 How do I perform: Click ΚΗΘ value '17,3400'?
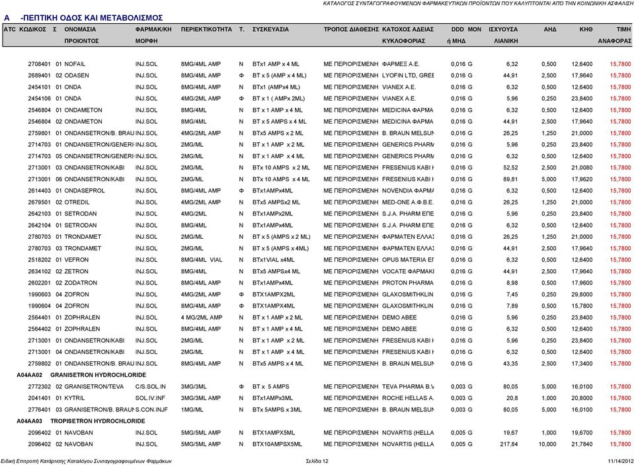coord(582,364)
